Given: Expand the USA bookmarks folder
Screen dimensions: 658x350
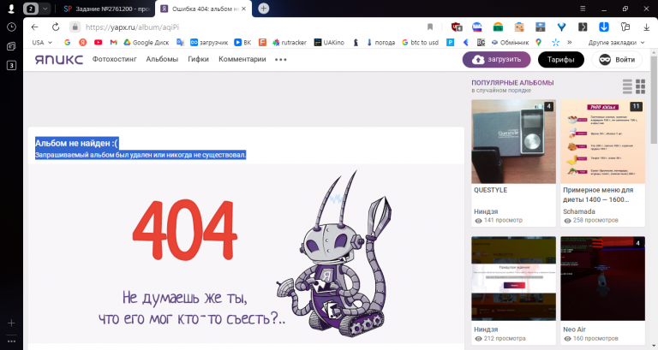Looking at the screenshot, I should tap(42, 42).
